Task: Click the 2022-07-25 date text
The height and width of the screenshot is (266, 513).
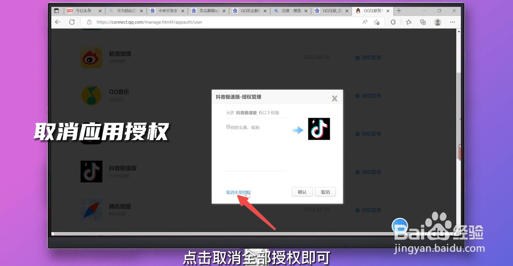Action: 317,210
